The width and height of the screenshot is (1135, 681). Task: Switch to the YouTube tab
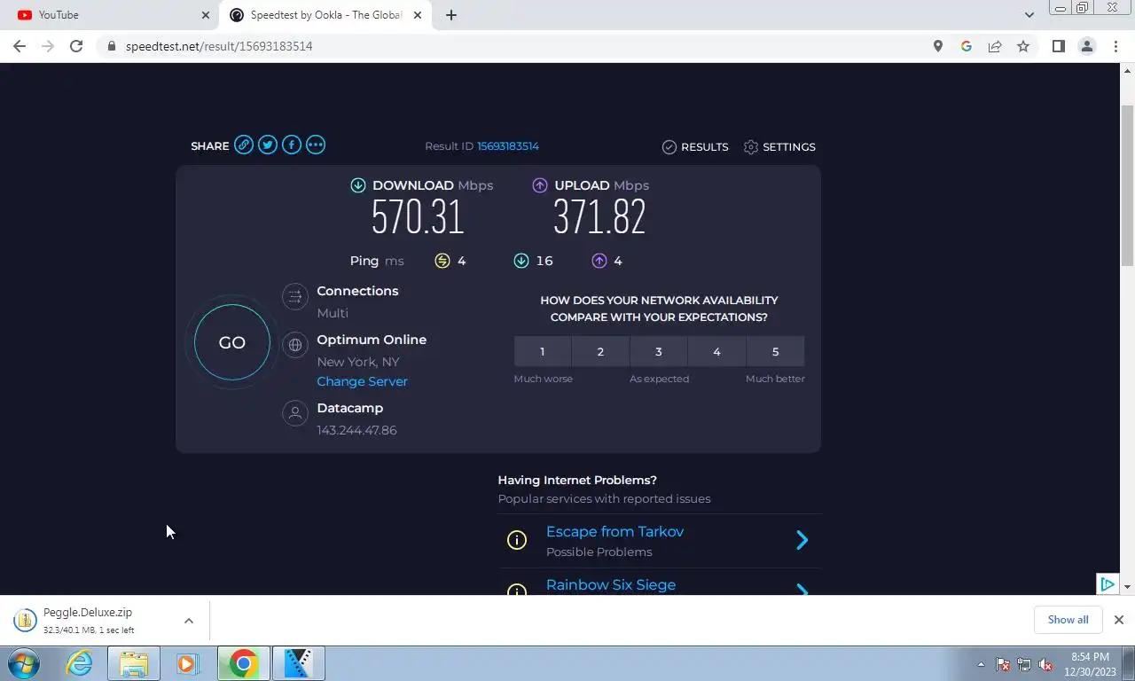click(x=108, y=15)
